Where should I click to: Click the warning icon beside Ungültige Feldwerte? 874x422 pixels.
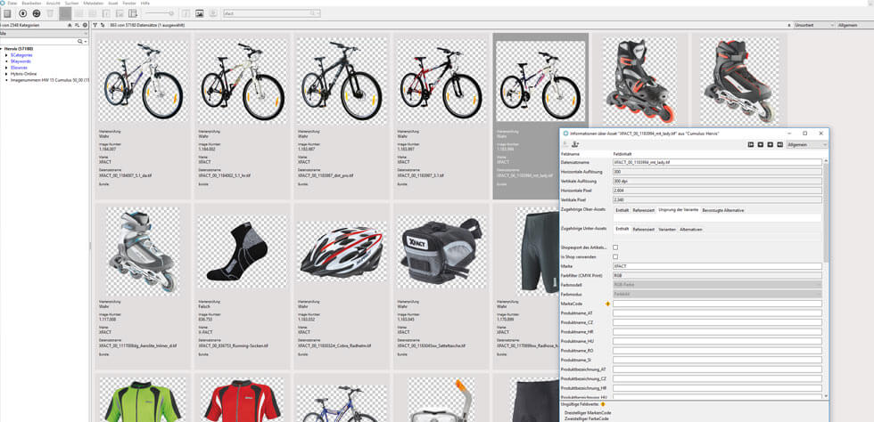603,403
